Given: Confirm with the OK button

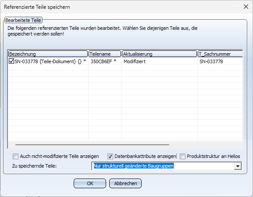Looking at the screenshot, I should pos(90,183).
